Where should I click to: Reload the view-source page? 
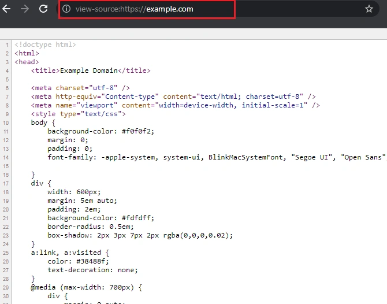43,9
